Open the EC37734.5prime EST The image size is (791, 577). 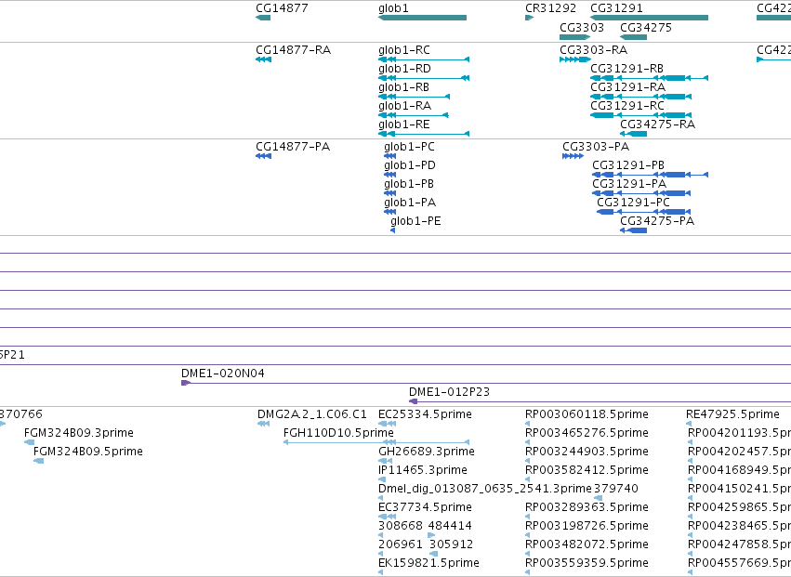[x=387, y=517]
